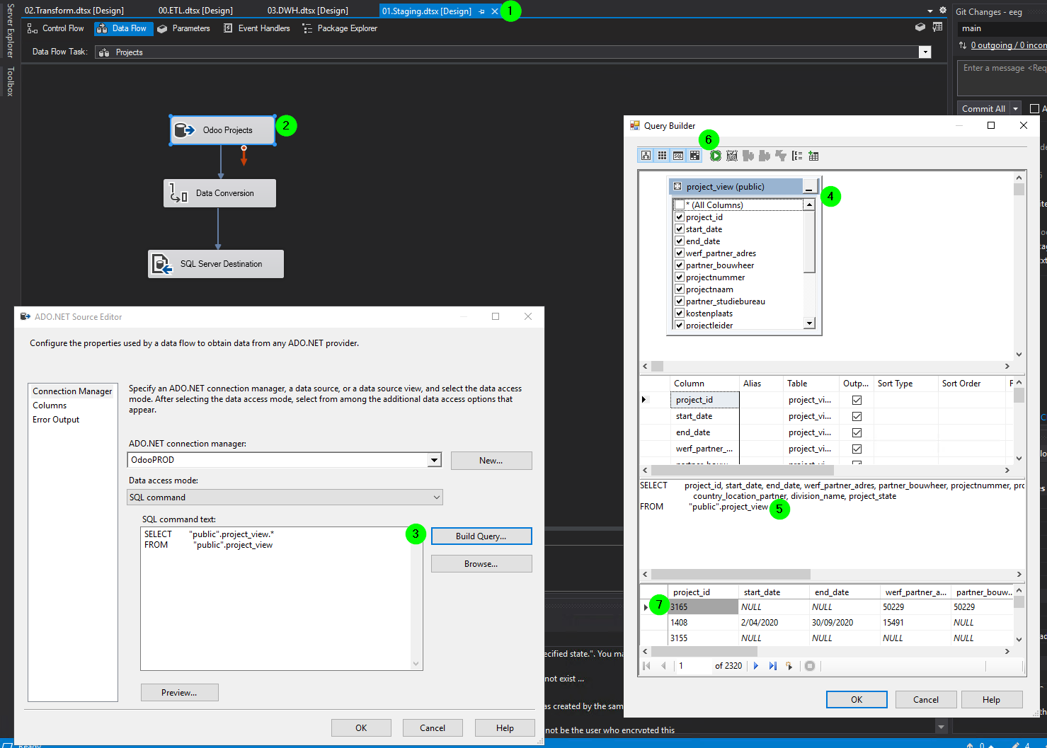1047x748 pixels.
Task: Toggle Output checkbox for start_date grid row
Action: [857, 416]
